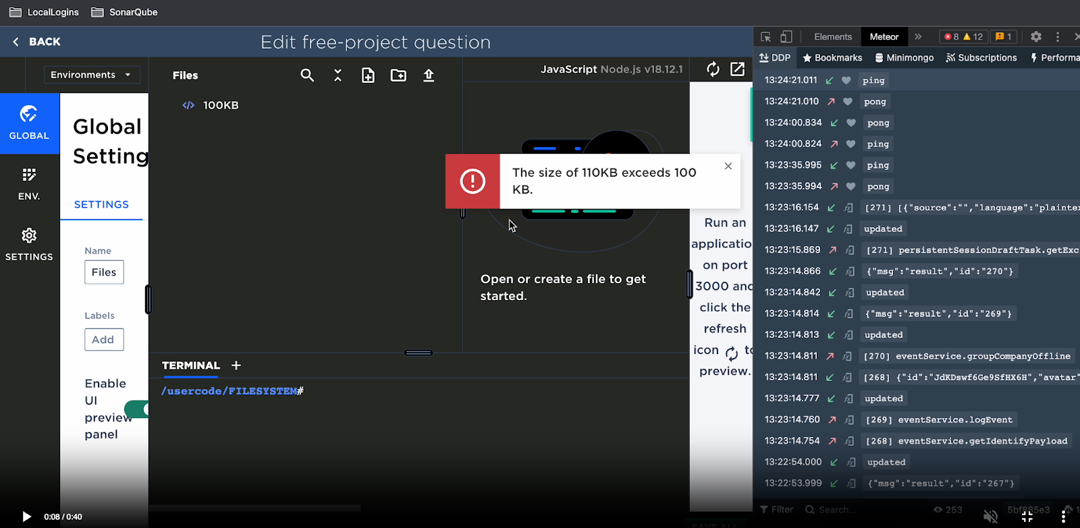Dismiss the size exceeds error notification
This screenshot has height=528, width=1080.
(728, 166)
